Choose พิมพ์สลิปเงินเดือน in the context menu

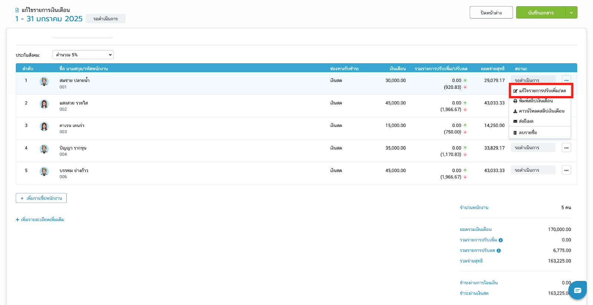click(x=536, y=101)
